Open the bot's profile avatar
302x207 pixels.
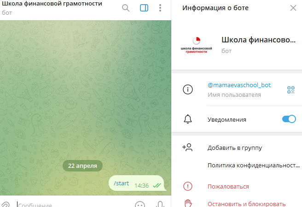click(x=196, y=45)
